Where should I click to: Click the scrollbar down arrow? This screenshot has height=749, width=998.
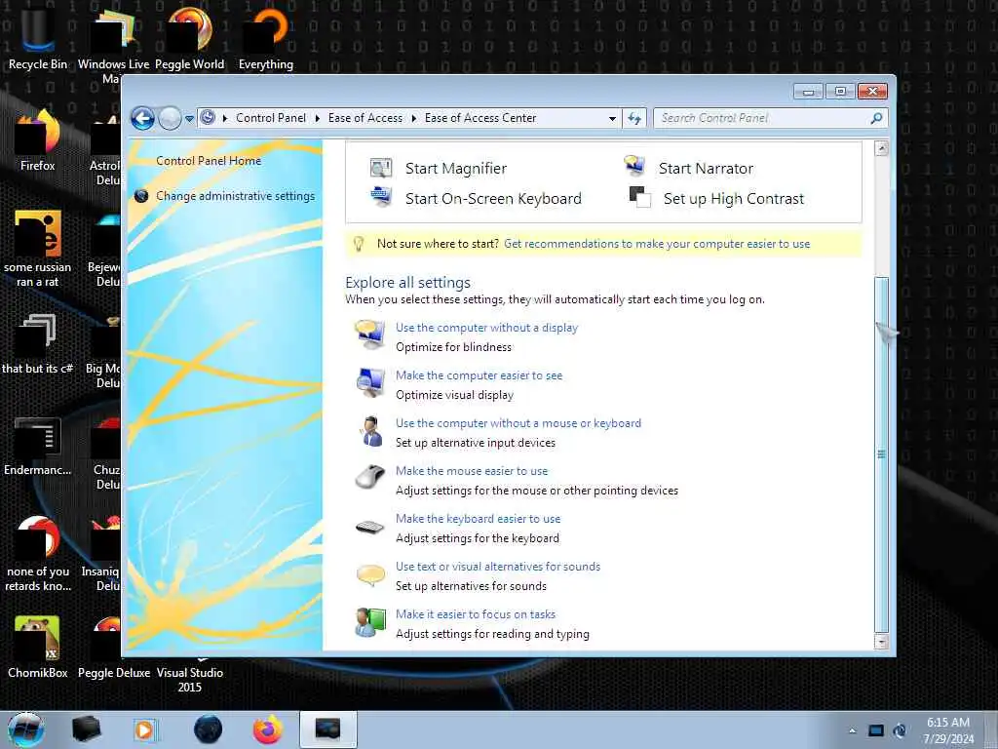(881, 642)
